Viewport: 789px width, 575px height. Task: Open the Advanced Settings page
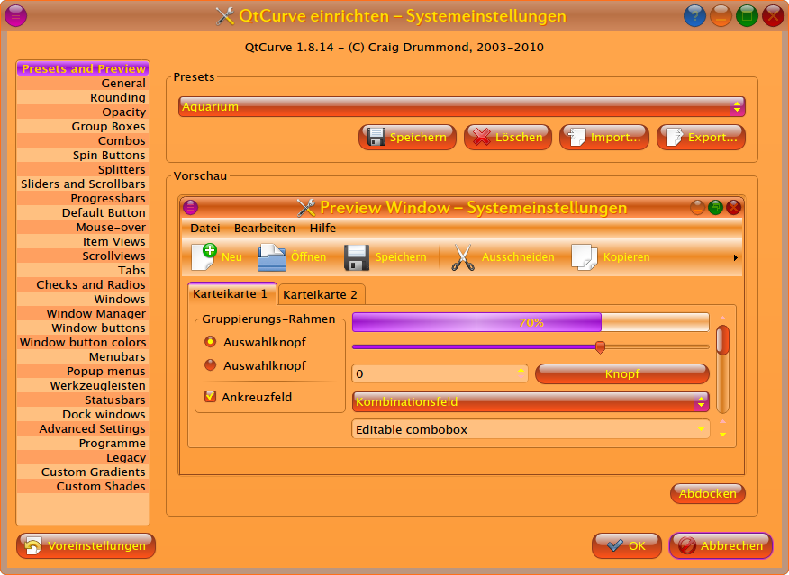point(83,428)
